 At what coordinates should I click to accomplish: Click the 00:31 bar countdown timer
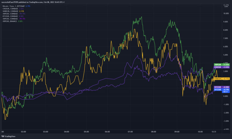(225, 92)
